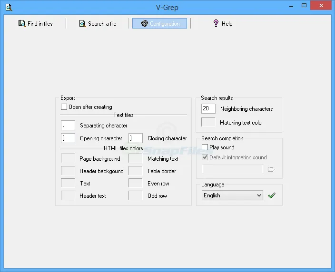Click the Neighboring characters label

(x=246, y=109)
